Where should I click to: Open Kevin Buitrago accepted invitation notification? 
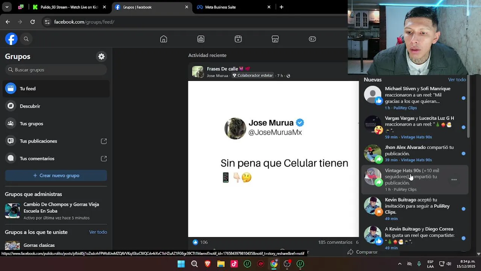414,209
